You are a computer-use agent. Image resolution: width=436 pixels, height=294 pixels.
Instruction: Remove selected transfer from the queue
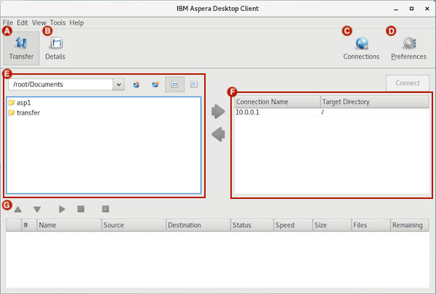(105, 209)
